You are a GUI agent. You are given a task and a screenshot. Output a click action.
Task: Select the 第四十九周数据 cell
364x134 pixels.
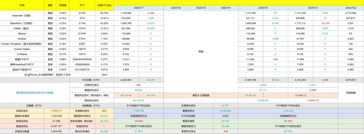click(201, 95)
